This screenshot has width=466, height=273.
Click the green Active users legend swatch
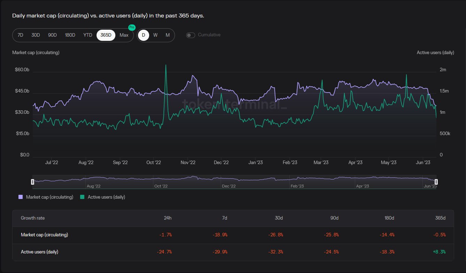tap(82, 197)
